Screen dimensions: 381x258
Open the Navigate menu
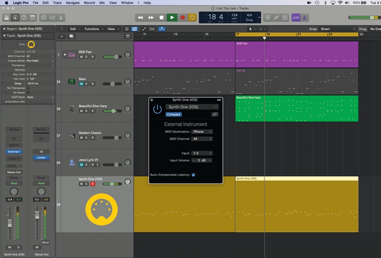(x=72, y=3)
